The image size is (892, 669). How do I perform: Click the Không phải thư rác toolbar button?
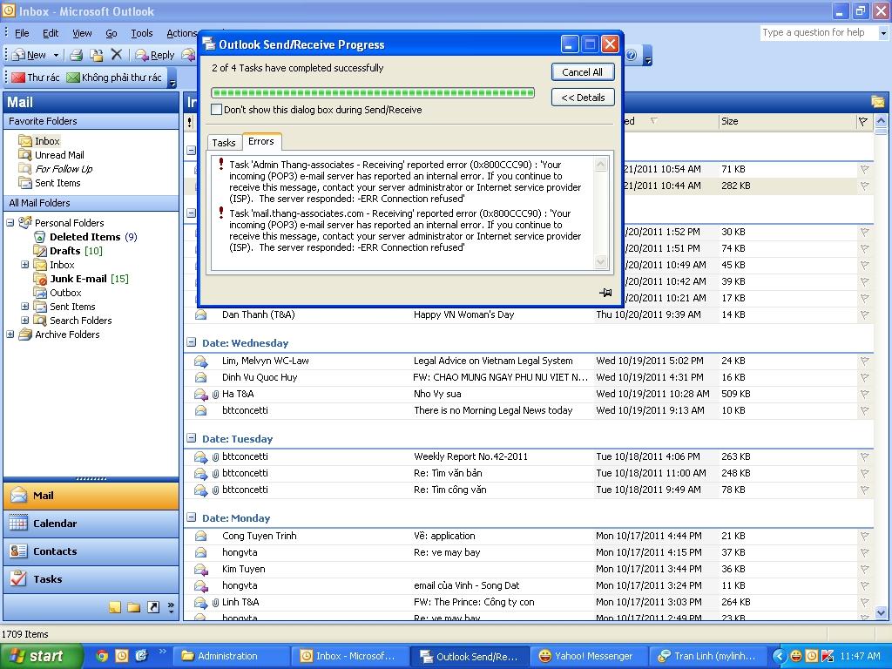(x=114, y=78)
